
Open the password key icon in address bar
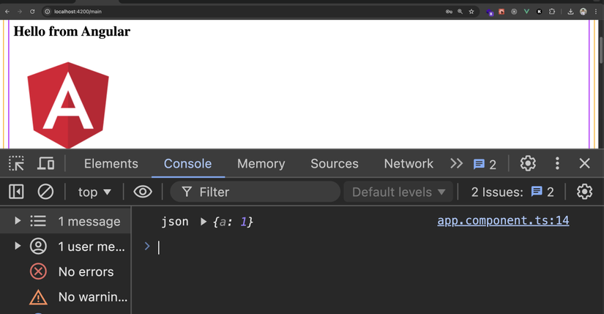(x=449, y=12)
